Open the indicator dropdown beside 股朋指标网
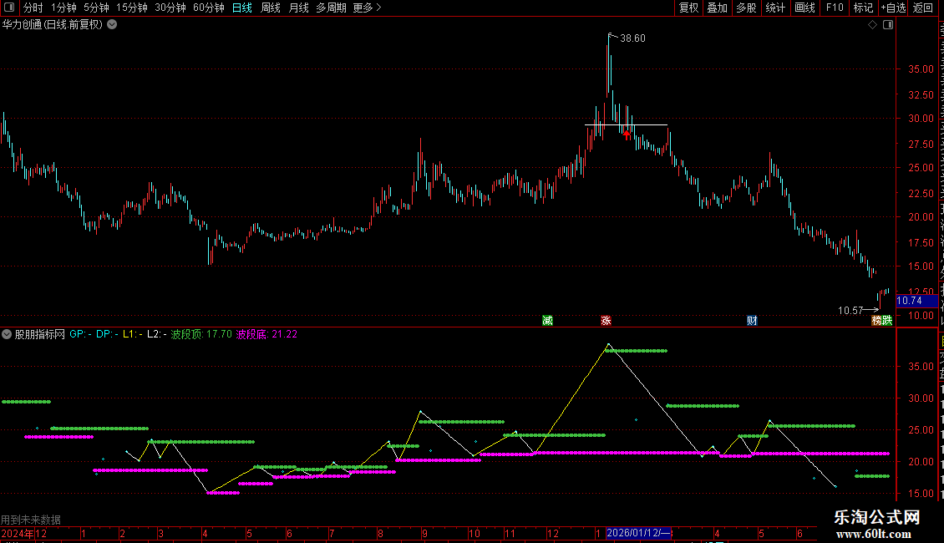Viewport: 944px width, 543px height. (7, 334)
